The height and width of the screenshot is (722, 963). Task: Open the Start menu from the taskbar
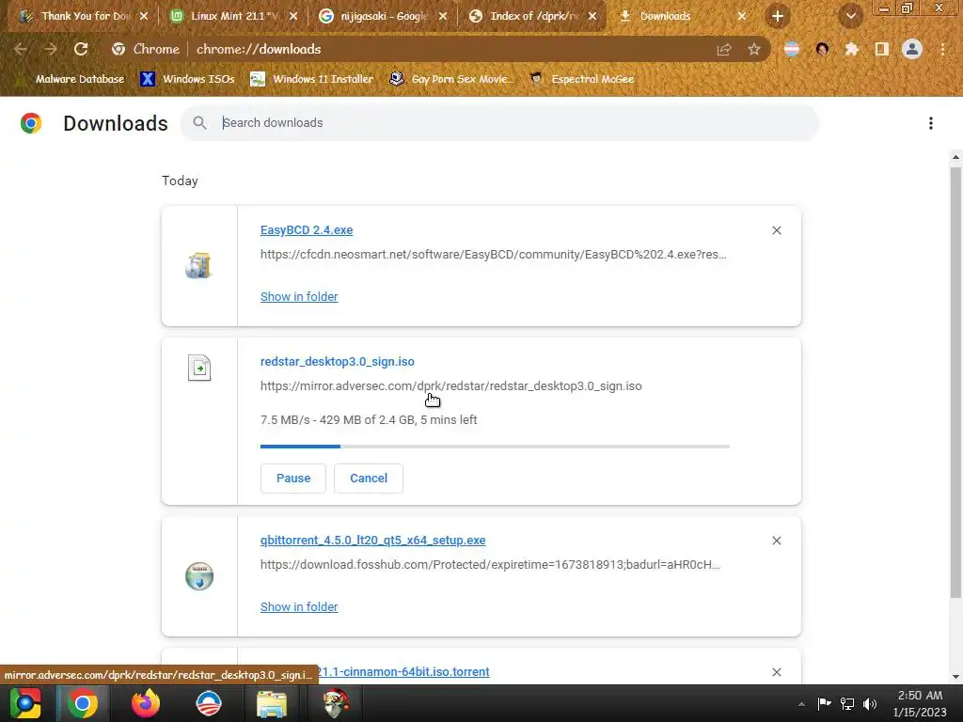(x=25, y=703)
